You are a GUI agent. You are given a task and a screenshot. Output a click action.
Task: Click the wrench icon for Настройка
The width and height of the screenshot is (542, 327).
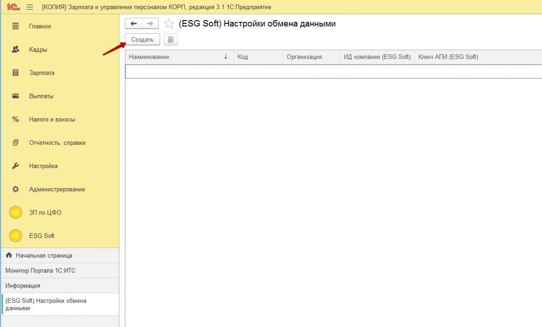coord(15,166)
